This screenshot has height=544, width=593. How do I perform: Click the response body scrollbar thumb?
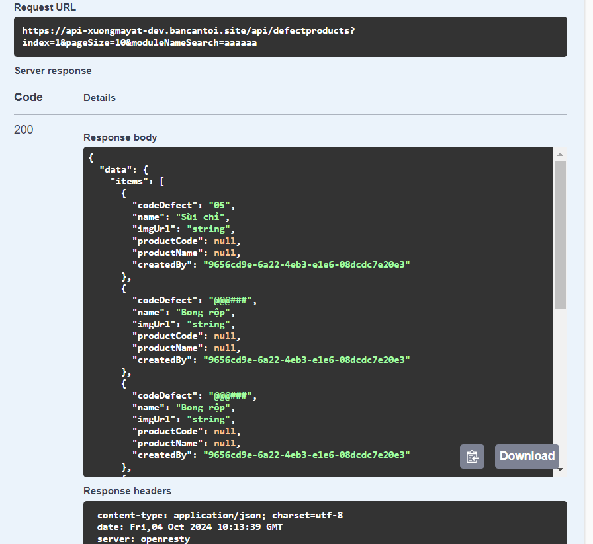pos(560,235)
